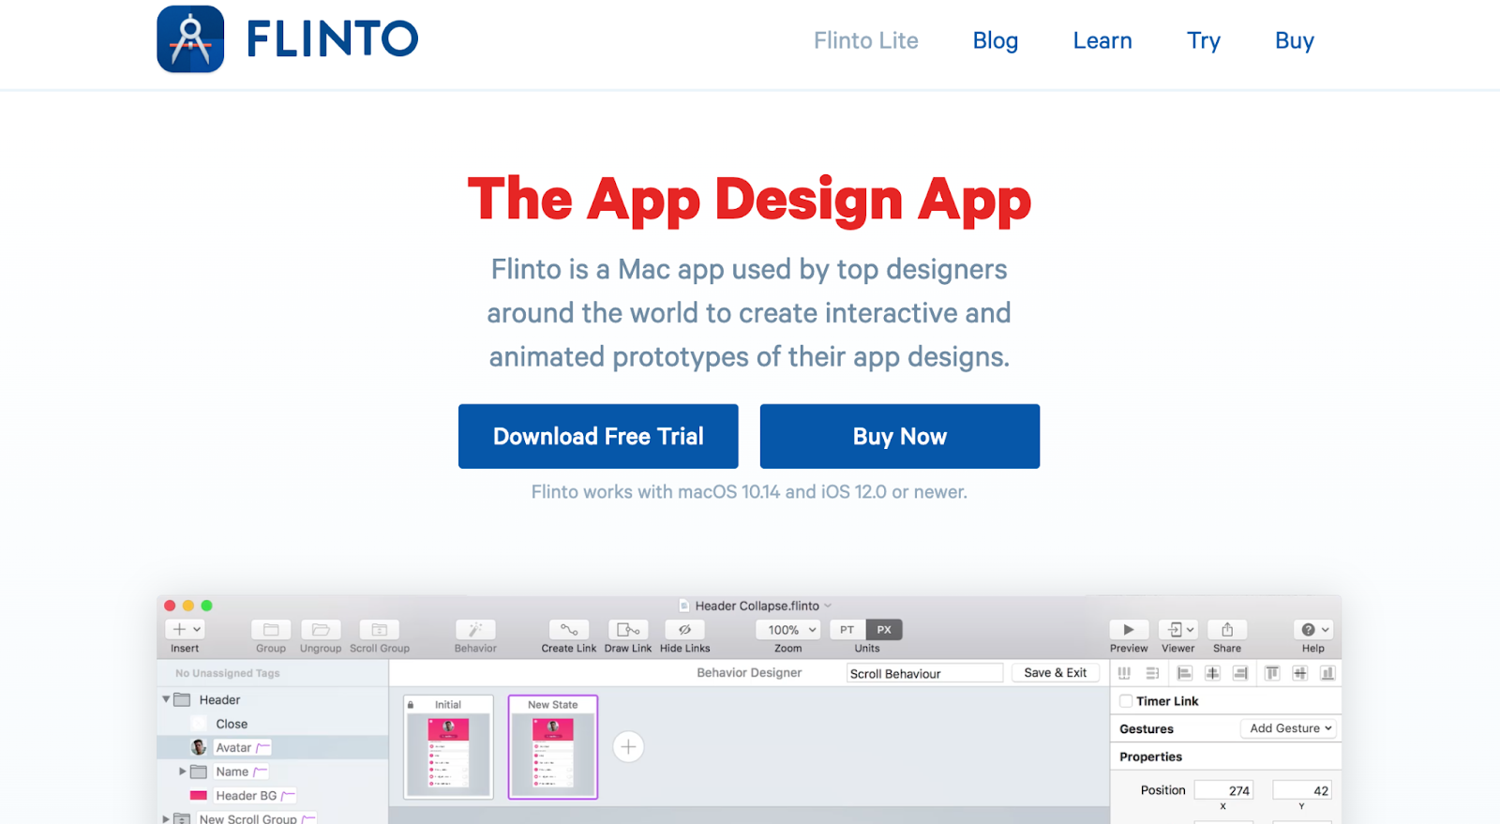Viewport: 1500px width, 824px height.
Task: Click the Buy Now button
Action: [900, 436]
